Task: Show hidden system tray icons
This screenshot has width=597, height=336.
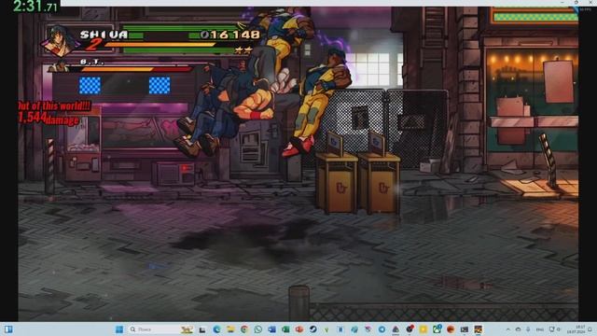Action: click(x=508, y=329)
